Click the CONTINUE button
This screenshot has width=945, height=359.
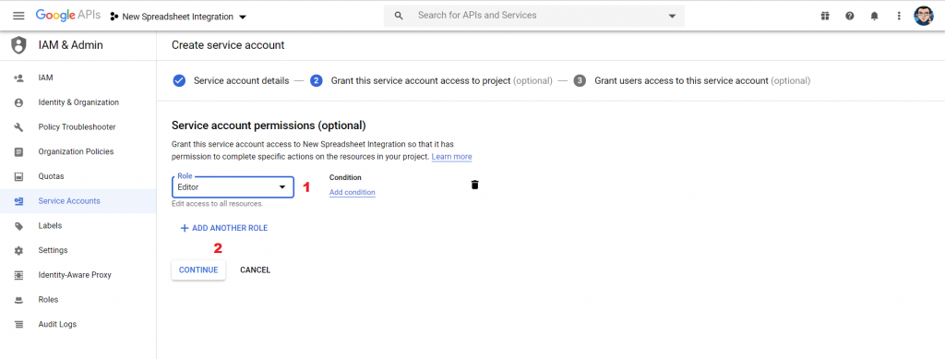(198, 269)
